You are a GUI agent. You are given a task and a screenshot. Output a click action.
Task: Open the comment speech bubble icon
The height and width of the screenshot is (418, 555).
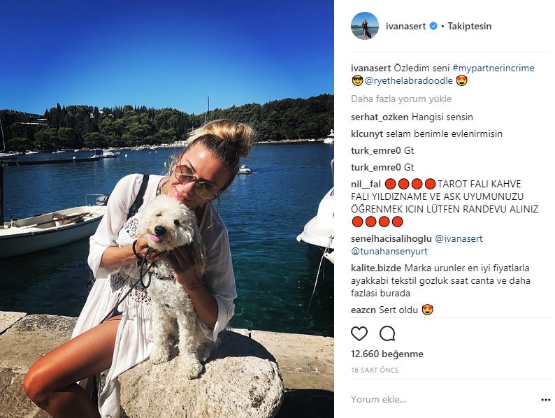click(387, 333)
